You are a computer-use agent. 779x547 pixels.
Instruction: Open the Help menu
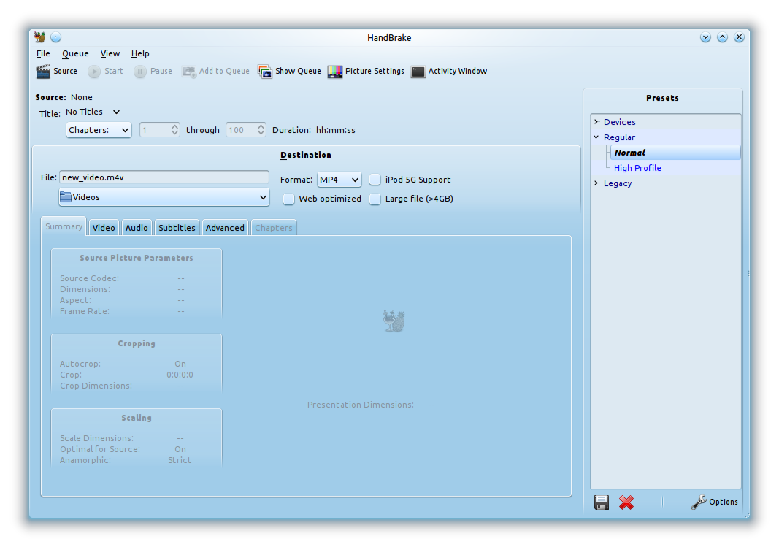point(140,53)
